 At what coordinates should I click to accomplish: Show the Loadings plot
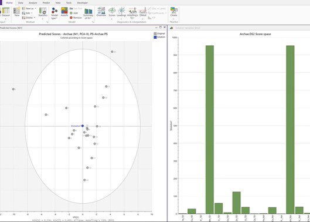pos(121,12)
